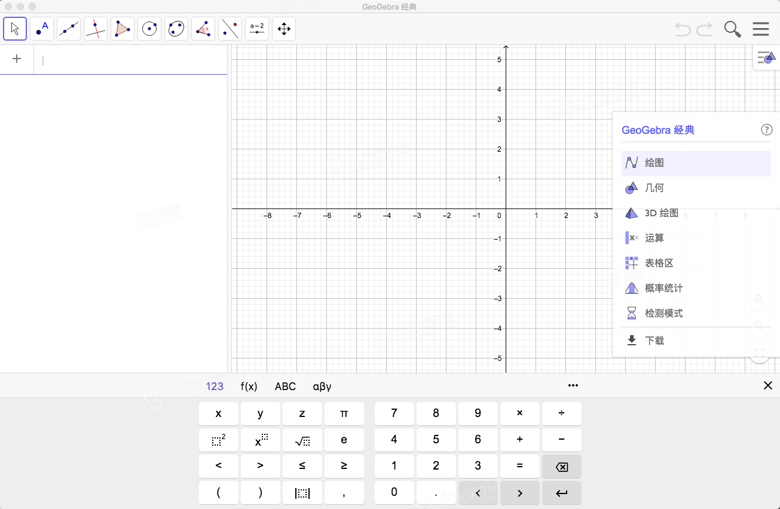
Task: Tap the less-than-or-equal key
Action: point(302,466)
